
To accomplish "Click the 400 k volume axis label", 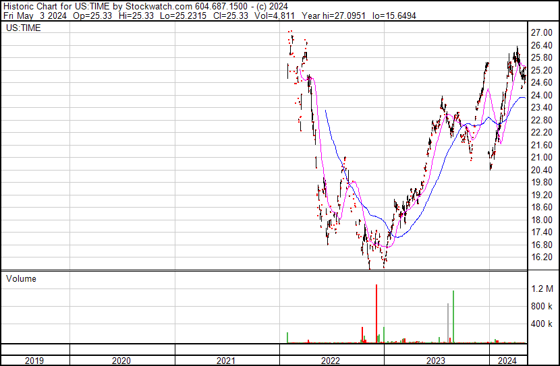I will [x=542, y=324].
